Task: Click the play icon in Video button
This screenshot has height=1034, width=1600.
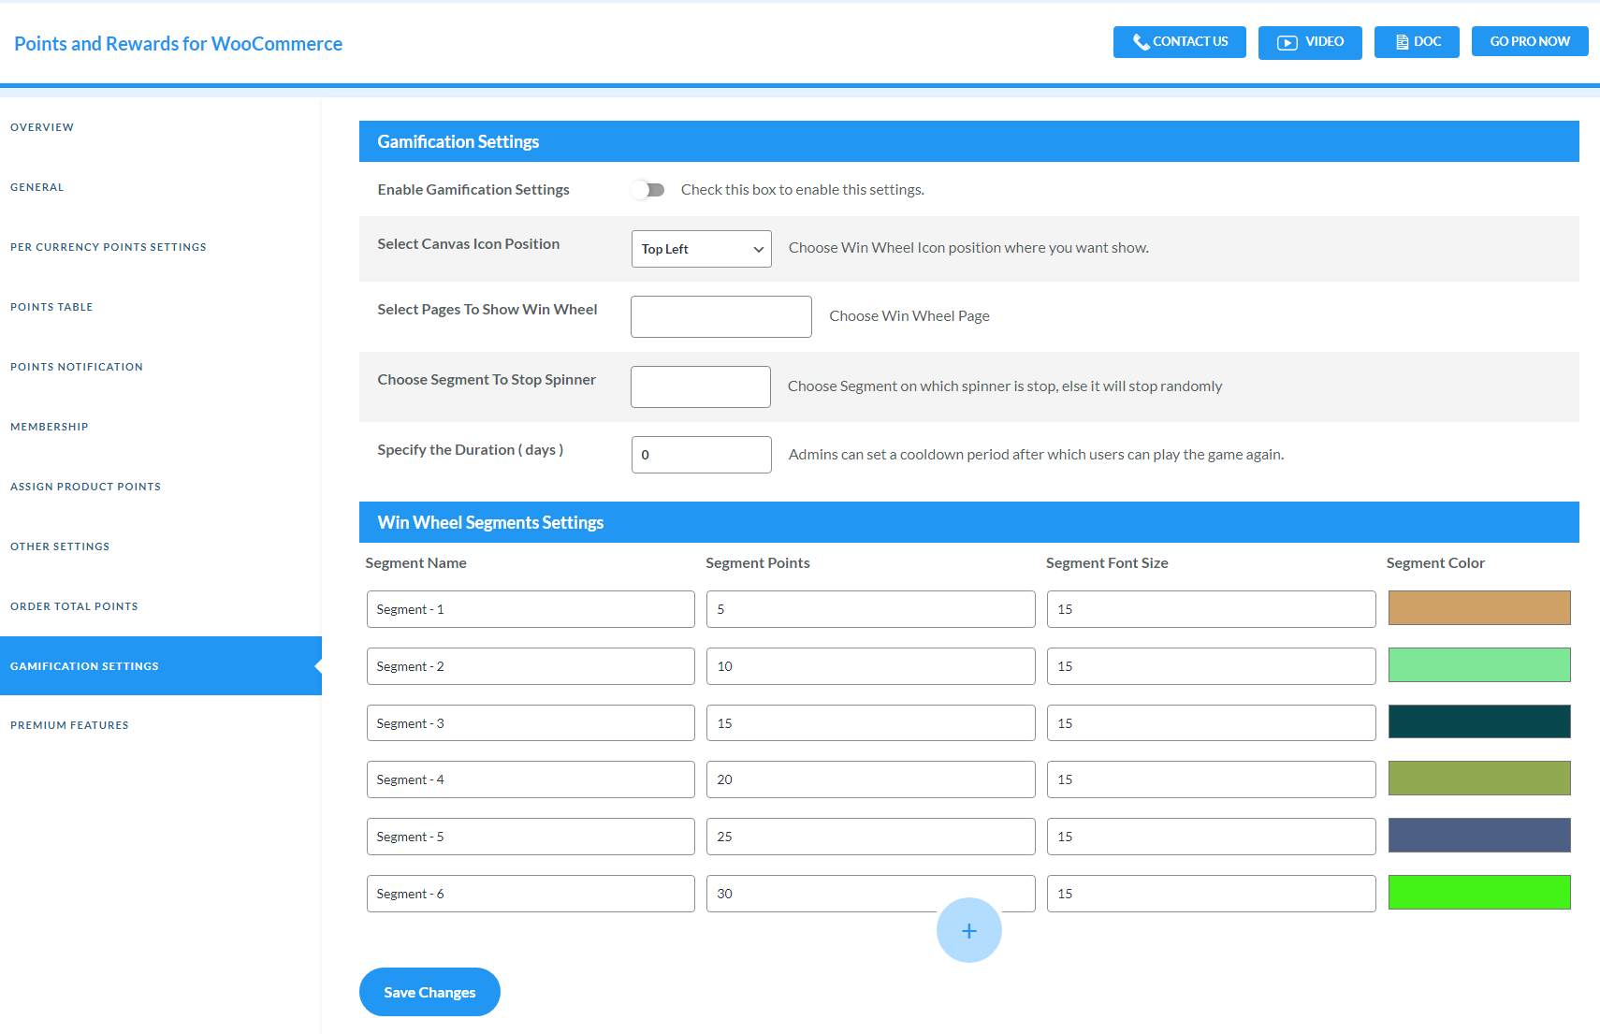Action: pos(1287,42)
